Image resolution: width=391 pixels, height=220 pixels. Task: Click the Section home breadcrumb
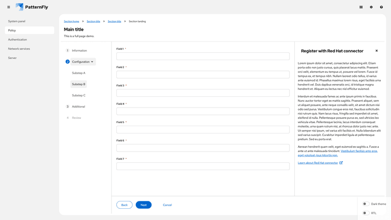pyautogui.click(x=71, y=22)
